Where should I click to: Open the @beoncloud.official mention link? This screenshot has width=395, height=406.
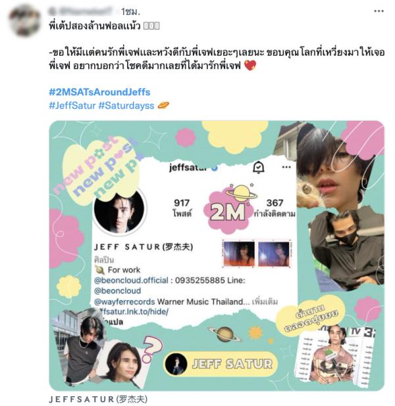131,280
